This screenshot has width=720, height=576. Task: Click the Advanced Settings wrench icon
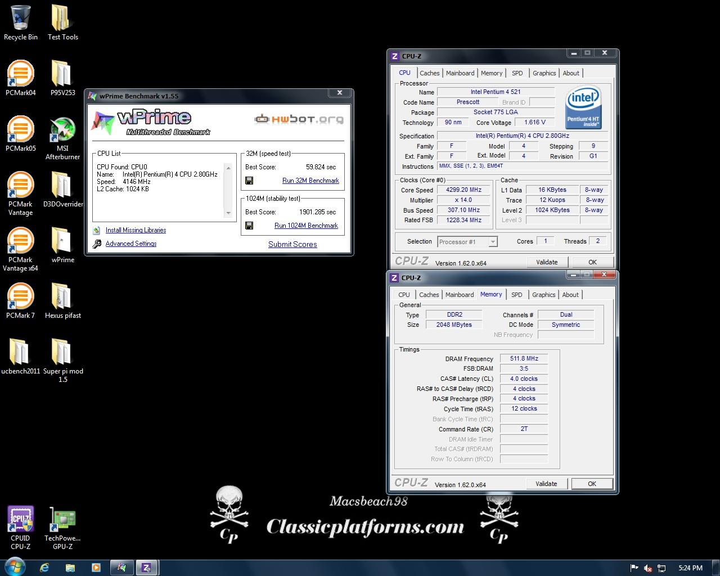97,244
